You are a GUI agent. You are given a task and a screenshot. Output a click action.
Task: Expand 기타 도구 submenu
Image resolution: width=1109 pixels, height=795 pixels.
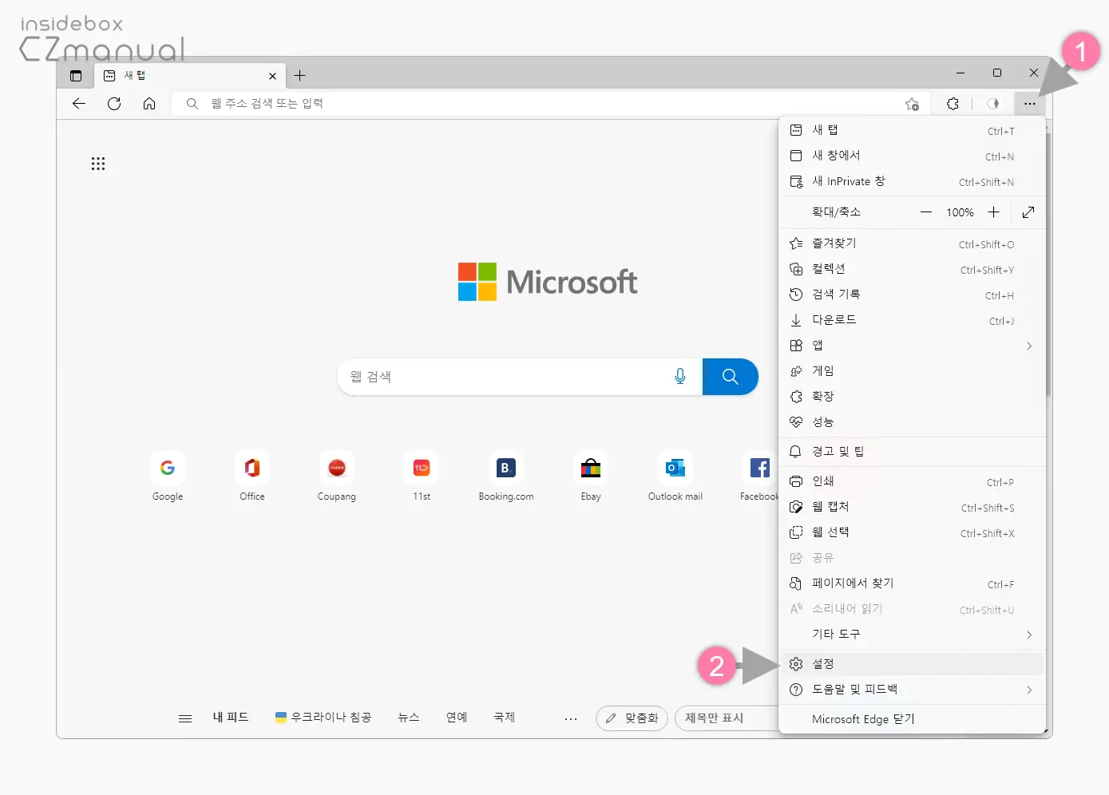point(912,635)
